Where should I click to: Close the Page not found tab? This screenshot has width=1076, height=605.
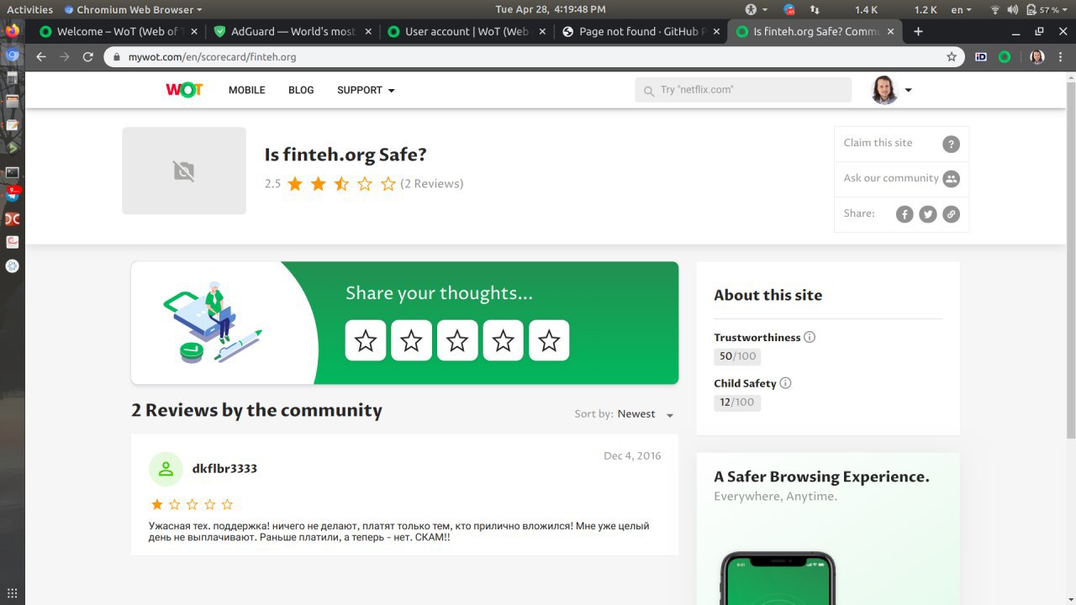click(716, 32)
